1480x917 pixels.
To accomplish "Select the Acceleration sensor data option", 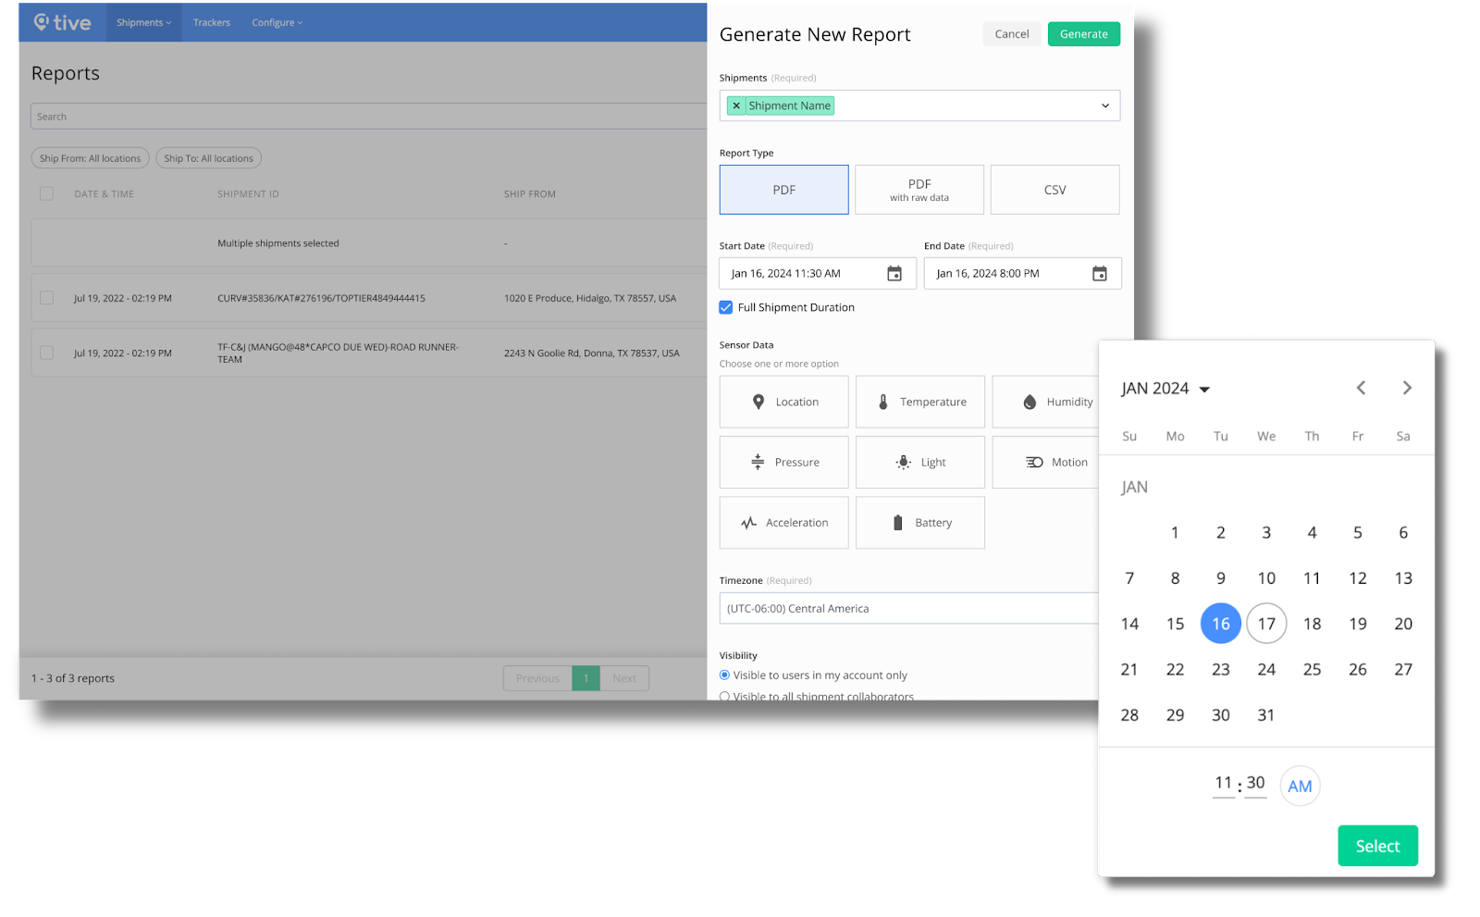I will (x=783, y=522).
